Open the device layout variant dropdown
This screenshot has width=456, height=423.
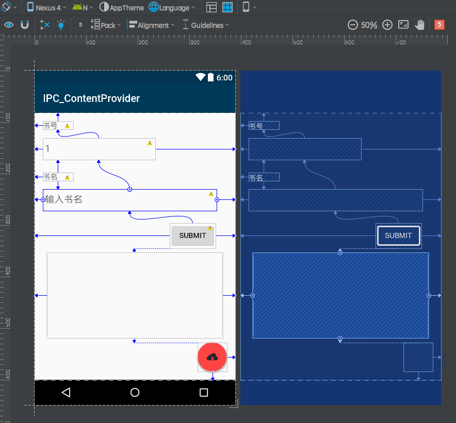(x=250, y=7)
